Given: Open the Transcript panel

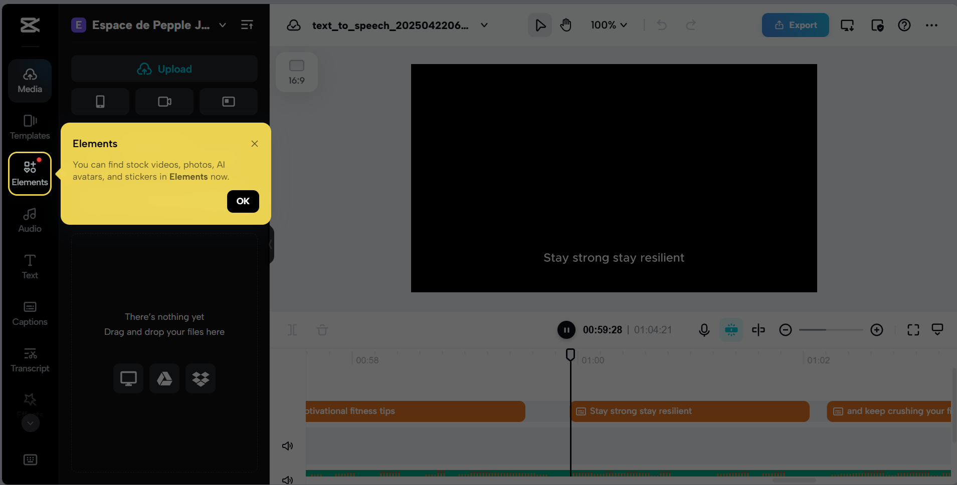Looking at the screenshot, I should click(30, 360).
